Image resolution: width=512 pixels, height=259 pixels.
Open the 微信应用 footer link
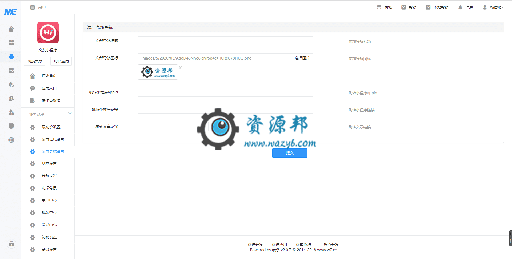[279, 245]
